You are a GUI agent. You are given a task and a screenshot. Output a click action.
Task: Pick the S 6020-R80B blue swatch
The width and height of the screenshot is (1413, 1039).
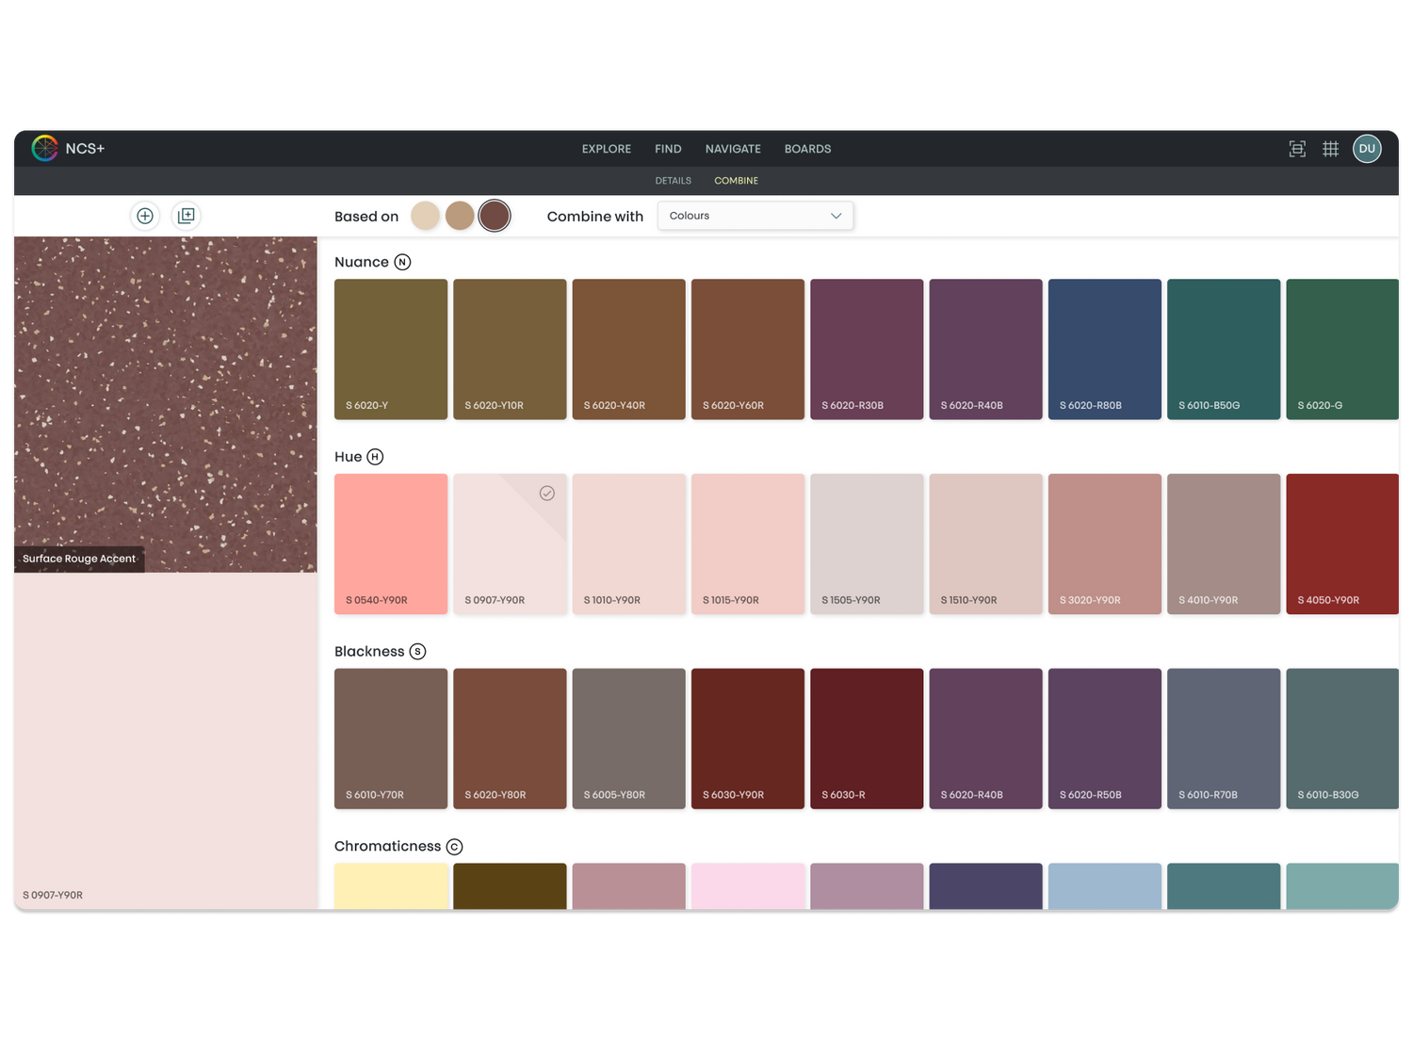coord(1104,349)
